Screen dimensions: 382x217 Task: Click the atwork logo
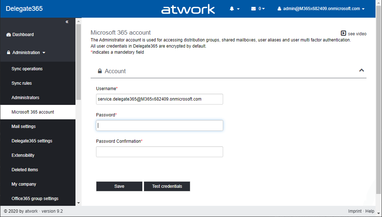[188, 9]
